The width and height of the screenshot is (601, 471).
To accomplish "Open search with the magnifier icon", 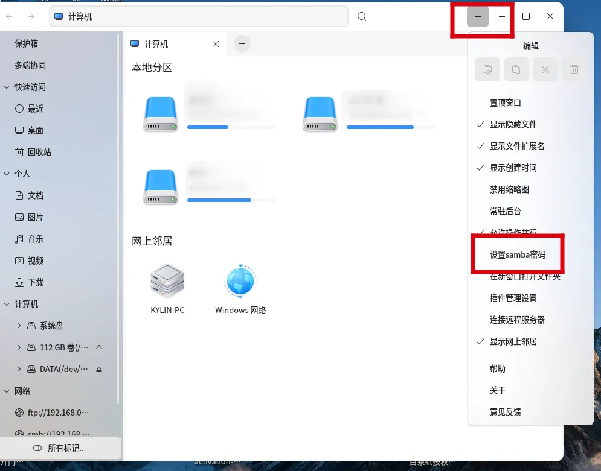I will pos(361,16).
